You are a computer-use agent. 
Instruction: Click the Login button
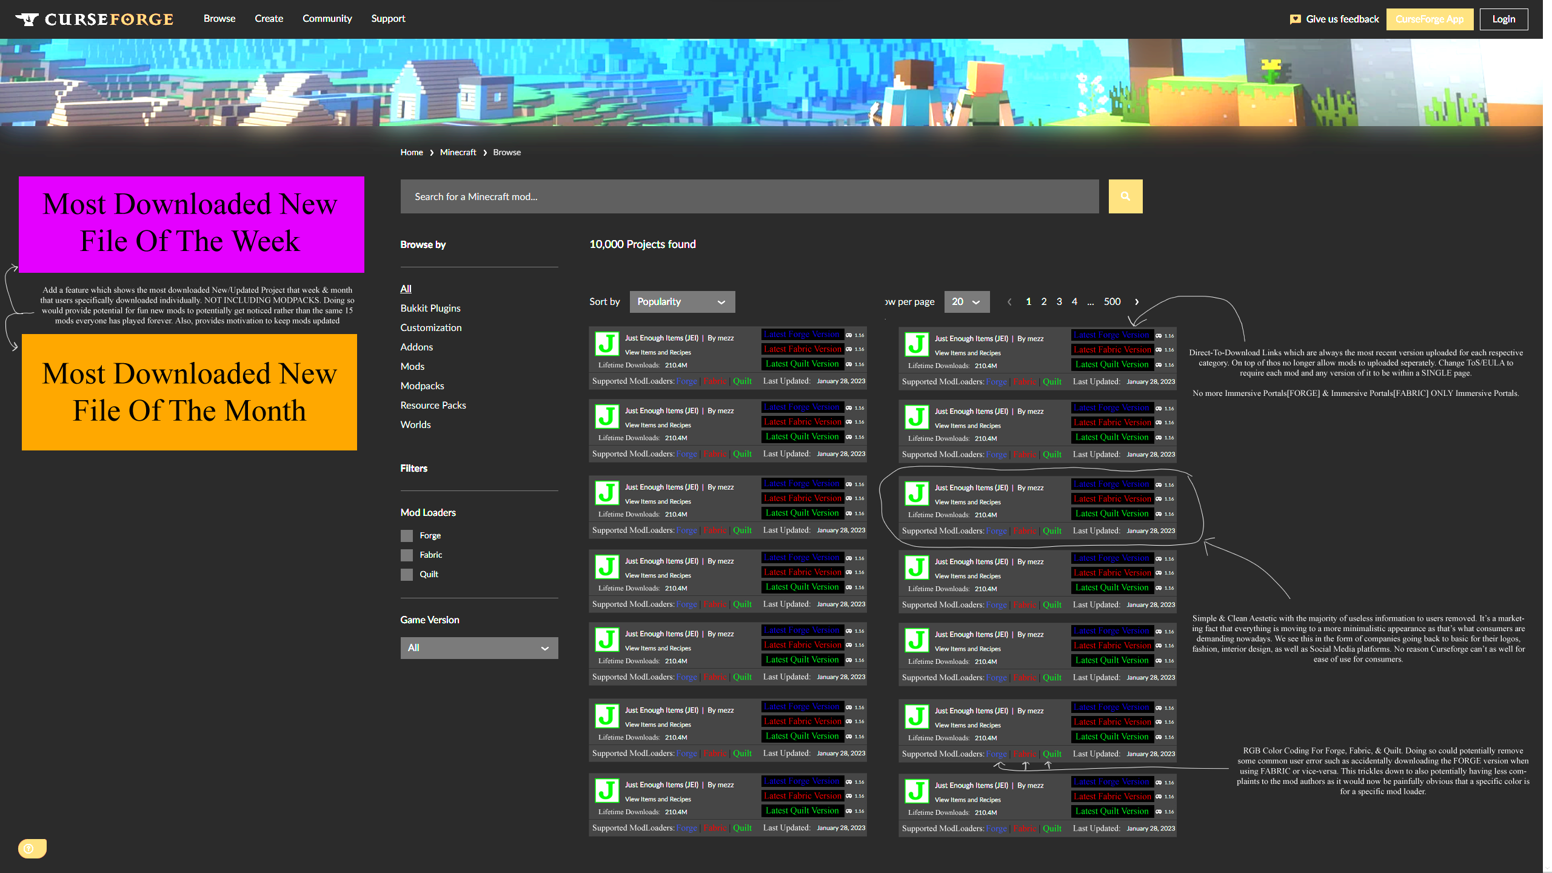coord(1503,19)
